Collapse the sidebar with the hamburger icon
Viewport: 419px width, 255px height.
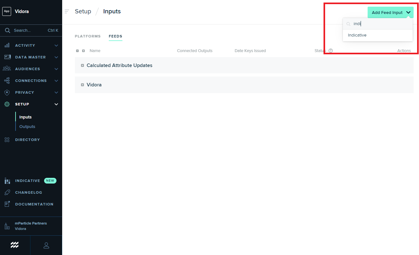67,11
